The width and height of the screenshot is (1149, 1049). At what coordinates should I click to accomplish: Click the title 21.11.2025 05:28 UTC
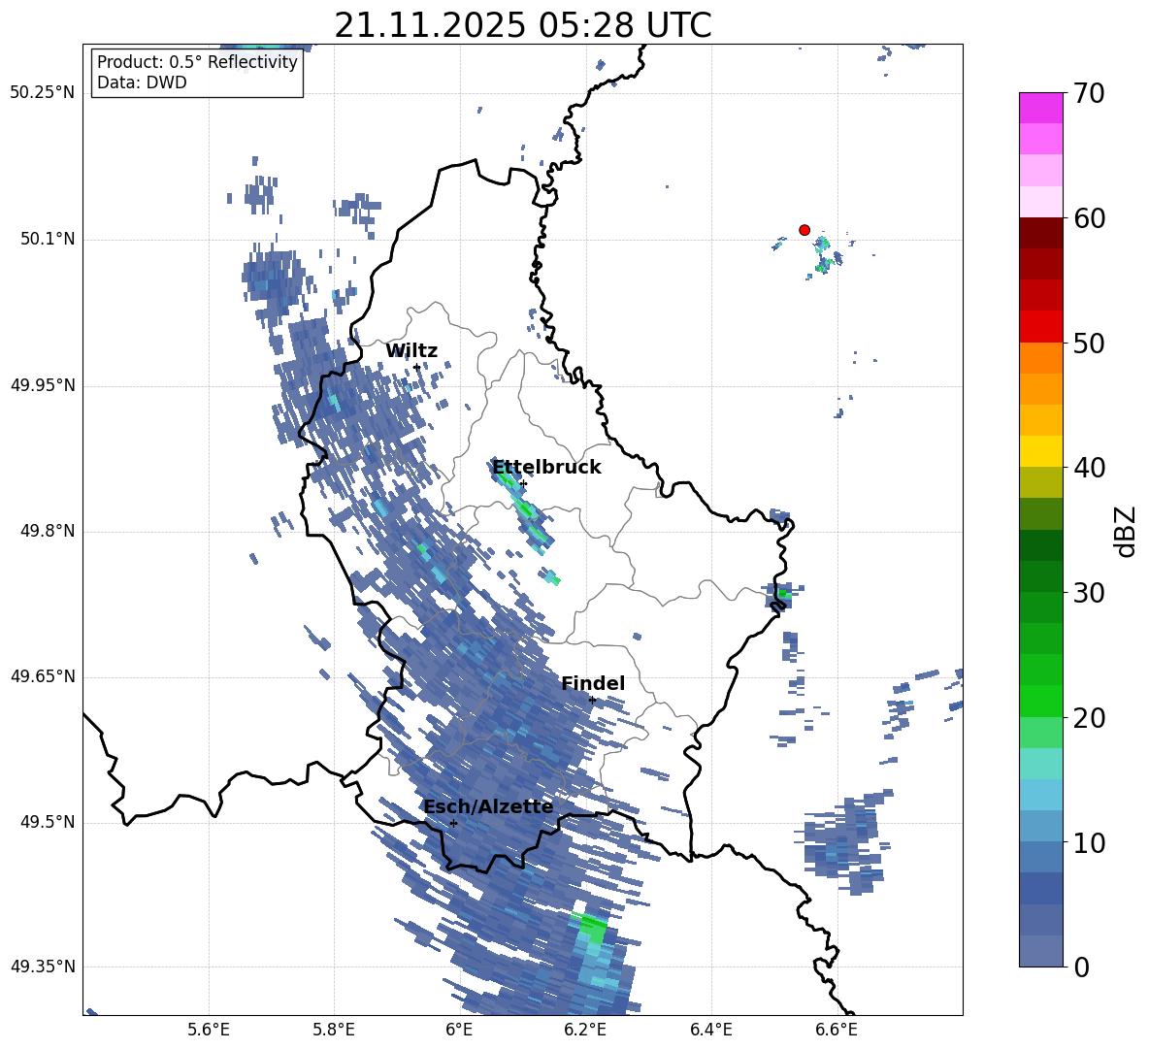click(x=523, y=25)
